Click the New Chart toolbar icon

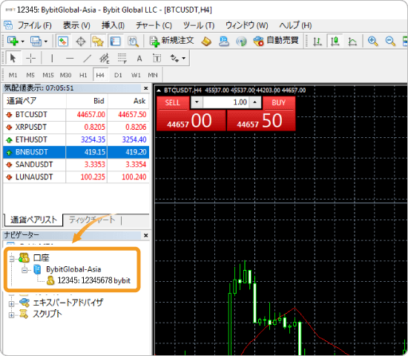(13, 41)
